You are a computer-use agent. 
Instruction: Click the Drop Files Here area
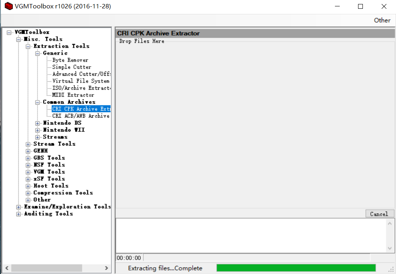click(x=255, y=125)
